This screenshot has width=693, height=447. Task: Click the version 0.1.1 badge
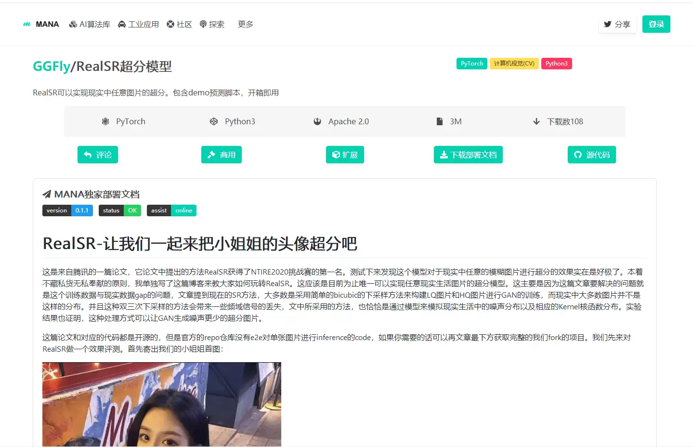pyautogui.click(x=67, y=210)
